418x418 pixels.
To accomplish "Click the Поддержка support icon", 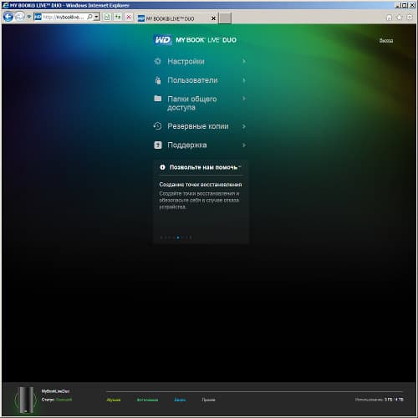I will point(158,145).
